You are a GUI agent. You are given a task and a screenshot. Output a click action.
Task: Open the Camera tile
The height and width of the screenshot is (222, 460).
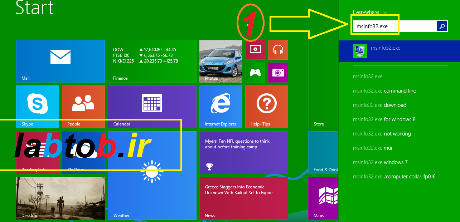click(278, 73)
